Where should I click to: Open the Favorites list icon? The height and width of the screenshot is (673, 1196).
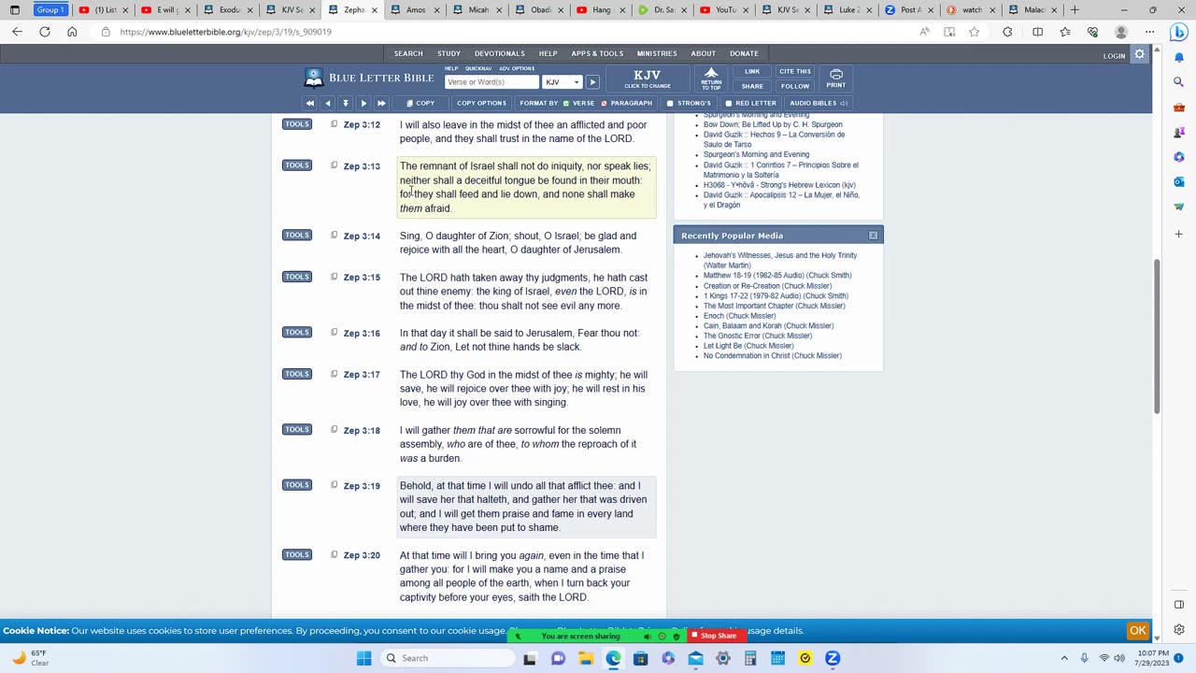[x=1065, y=32]
